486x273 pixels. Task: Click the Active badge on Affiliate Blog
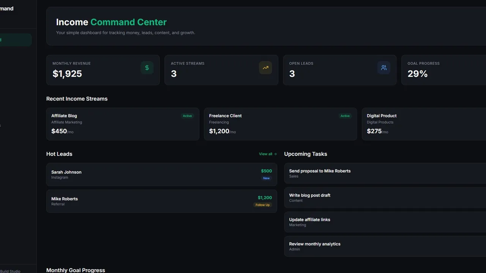tap(188, 116)
